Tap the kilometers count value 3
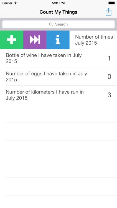 click(x=109, y=95)
